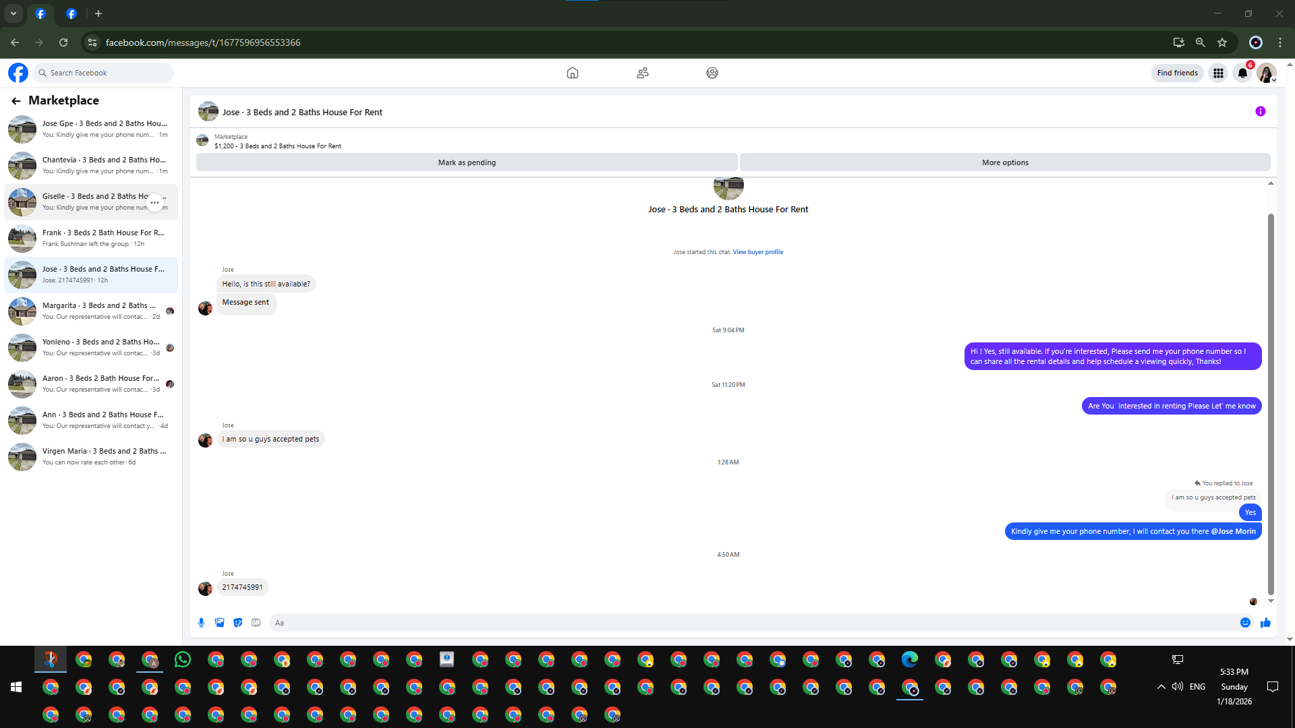
Task: Click Mark as pending button
Action: click(467, 162)
